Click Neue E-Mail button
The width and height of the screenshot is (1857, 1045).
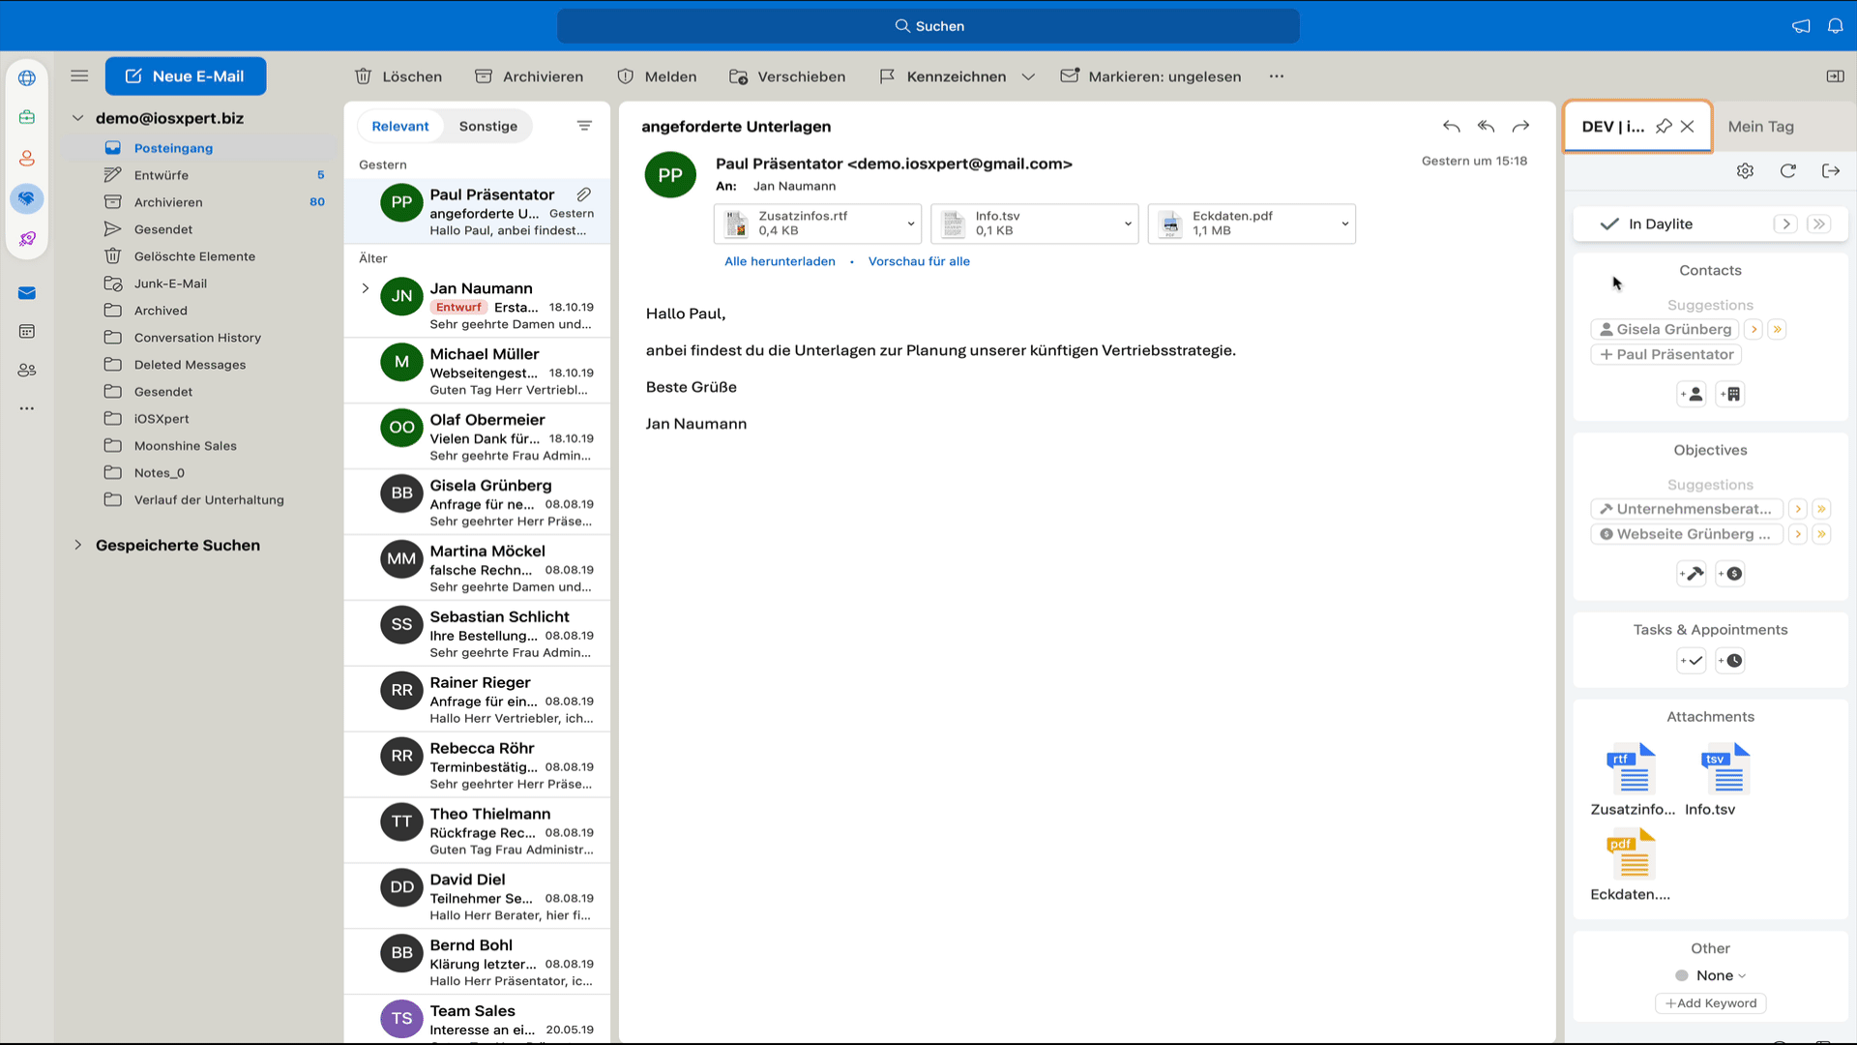[x=185, y=75]
